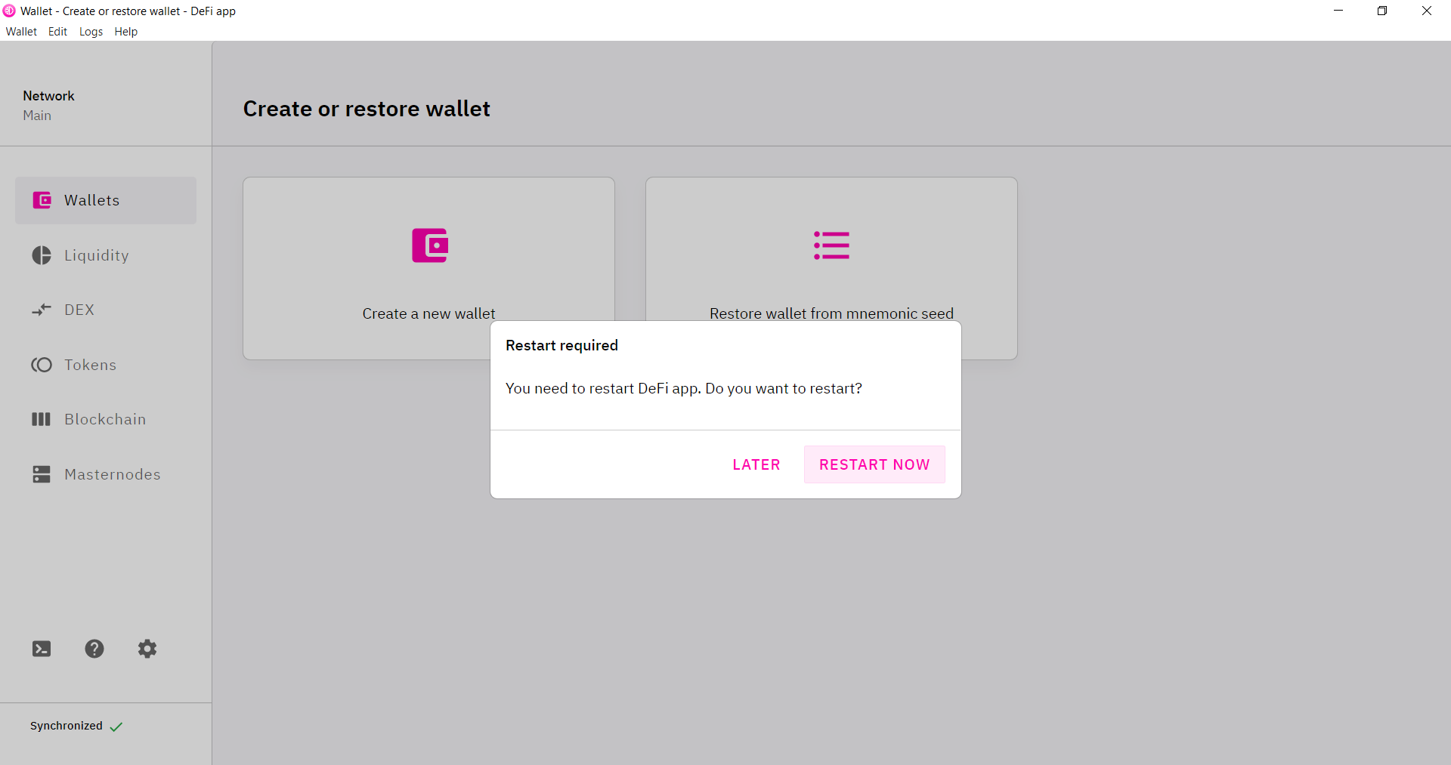Choose LATER in restart dialog
This screenshot has width=1451, height=765.
click(756, 464)
